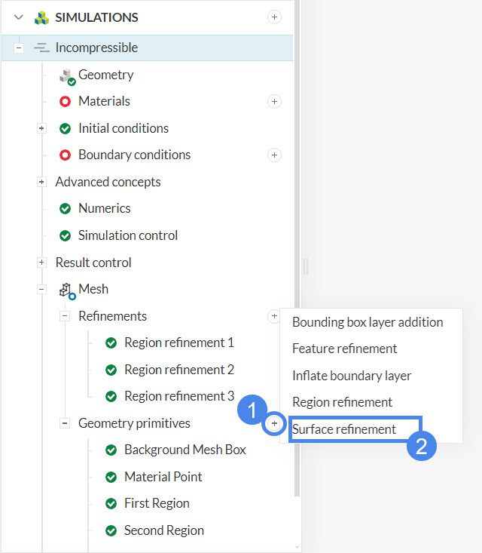Select the Incompressible simulation entry
Image resolution: width=482 pixels, height=553 pixels.
96,48
